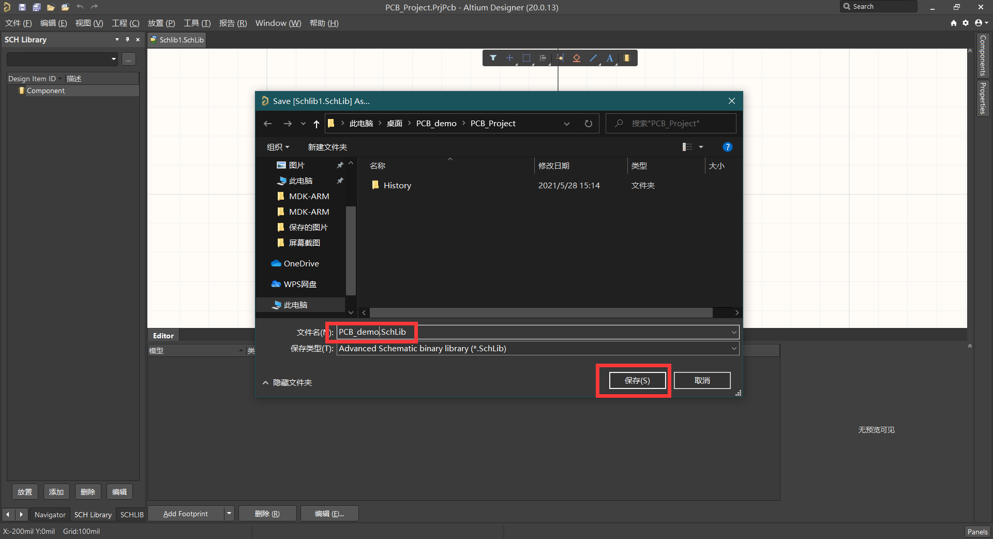Screen dimensions: 993x539
Task: Click the 保存(S) button to save
Action: [x=637, y=380]
